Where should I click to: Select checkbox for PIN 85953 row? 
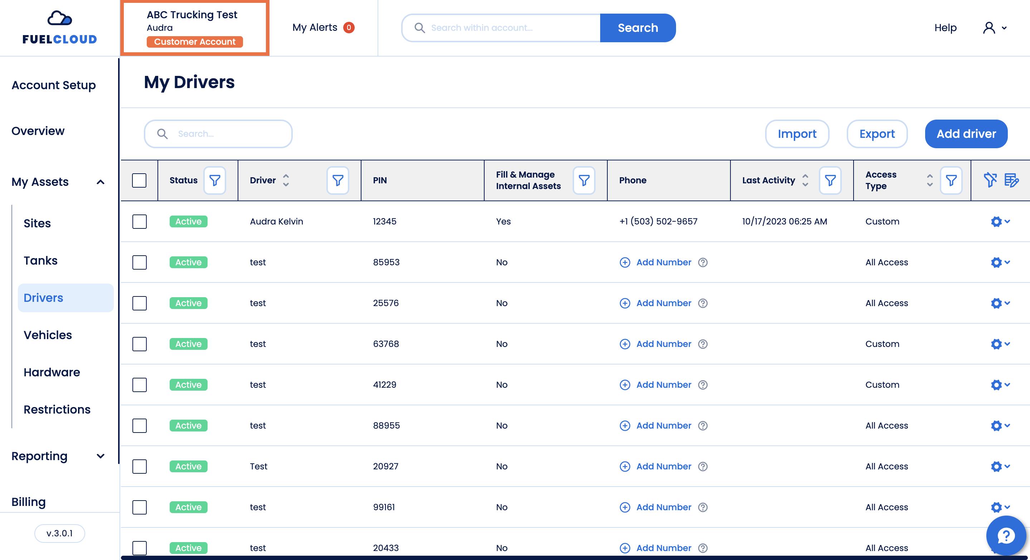point(139,262)
